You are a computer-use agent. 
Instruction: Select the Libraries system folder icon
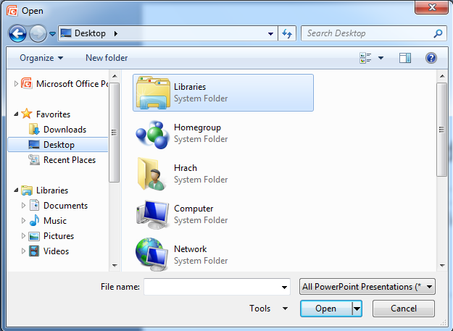[151, 92]
